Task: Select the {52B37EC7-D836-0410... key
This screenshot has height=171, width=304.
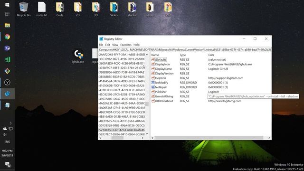Action: (122, 134)
